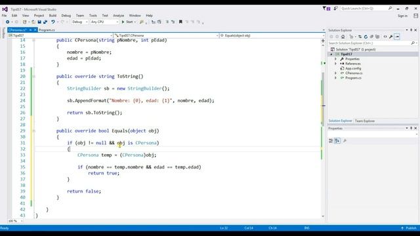Comment out the selected lines icon

click(x=167, y=22)
